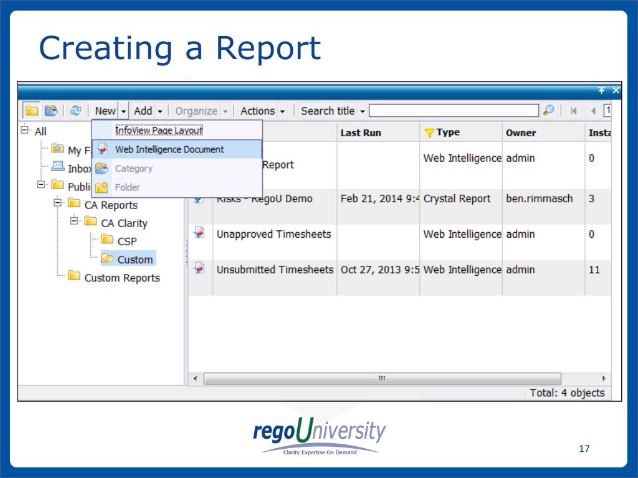
Task: Click the document icon beside Risks - RegoU Demo
Action: point(200,199)
